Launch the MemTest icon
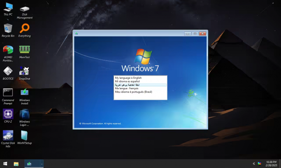 coord(24,52)
